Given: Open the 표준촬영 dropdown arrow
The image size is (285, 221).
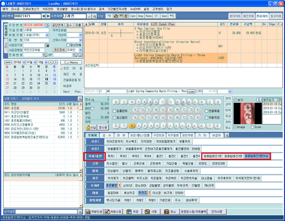Looking at the screenshot, I should point(120,185).
